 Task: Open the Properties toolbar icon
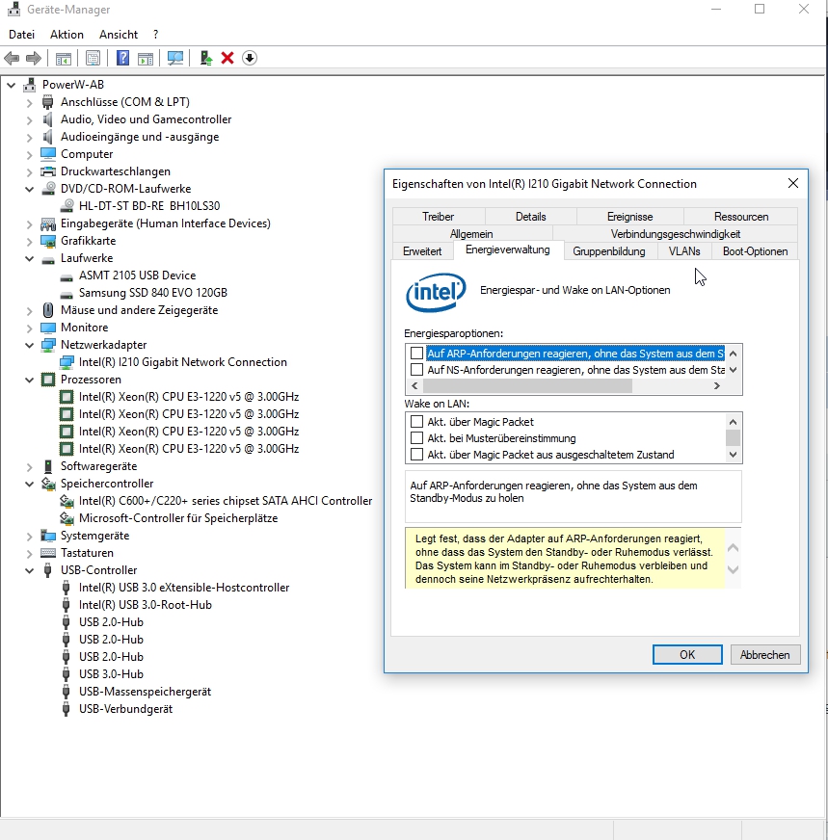click(x=93, y=58)
